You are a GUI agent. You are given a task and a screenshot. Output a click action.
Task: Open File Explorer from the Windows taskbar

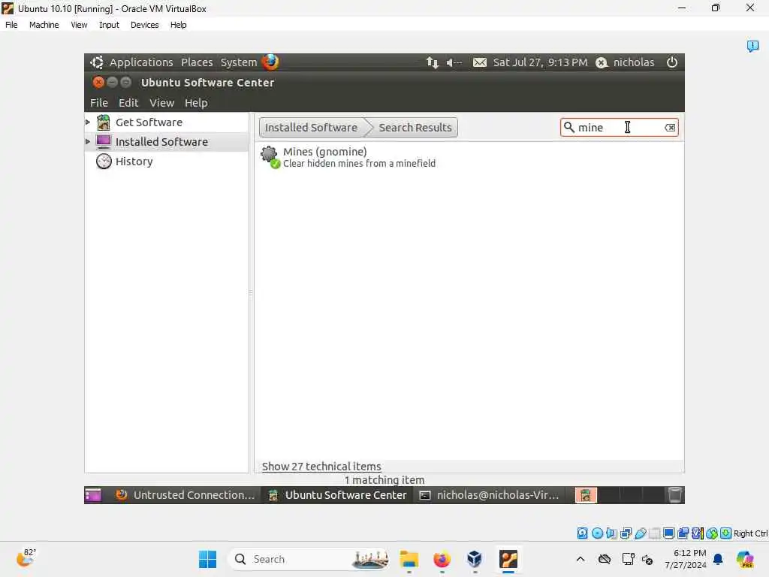click(x=409, y=559)
